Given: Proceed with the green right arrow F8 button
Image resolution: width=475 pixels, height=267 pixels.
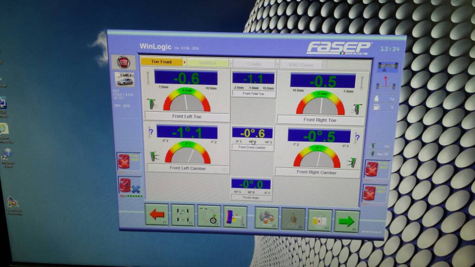Looking at the screenshot, I should pos(347,221).
